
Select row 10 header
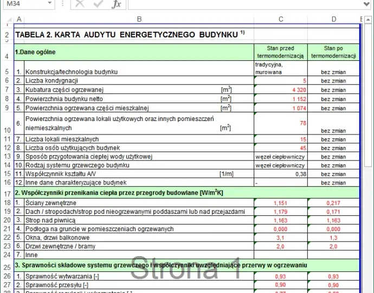point(7,124)
